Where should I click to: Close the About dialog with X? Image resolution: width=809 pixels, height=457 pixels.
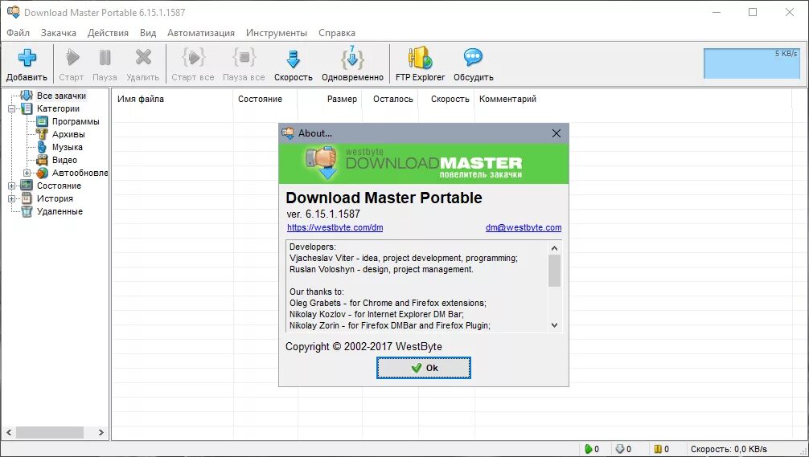[556, 133]
